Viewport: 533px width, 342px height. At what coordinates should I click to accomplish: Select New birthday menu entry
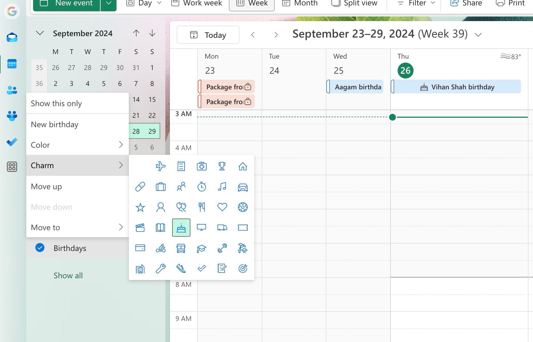click(78, 124)
